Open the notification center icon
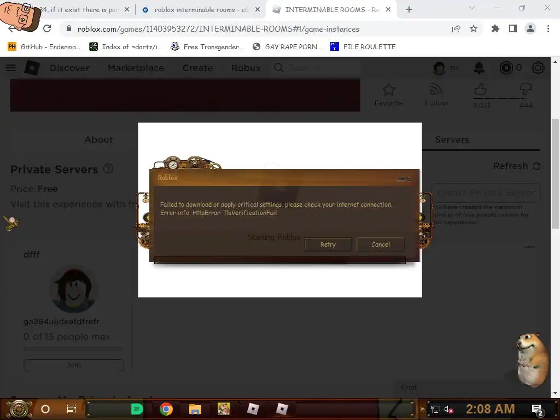 pyautogui.click(x=537, y=410)
